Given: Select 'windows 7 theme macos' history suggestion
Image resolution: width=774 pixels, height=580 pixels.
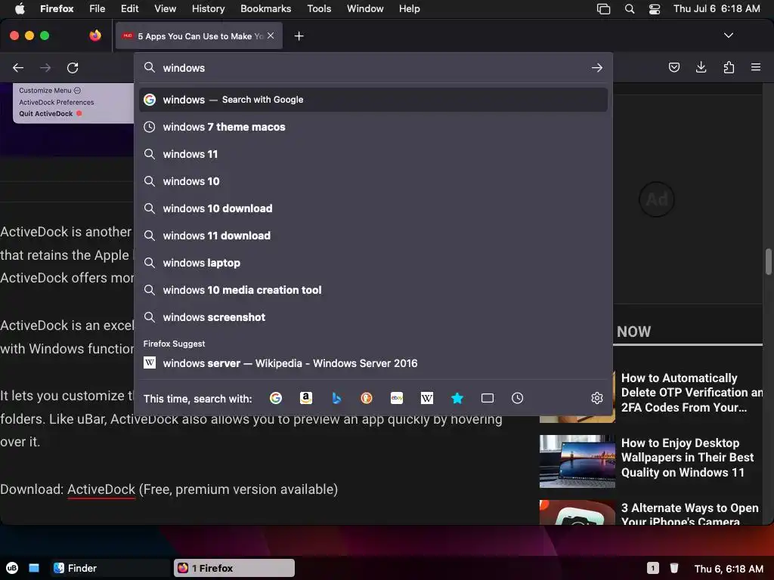Looking at the screenshot, I should 373,127.
